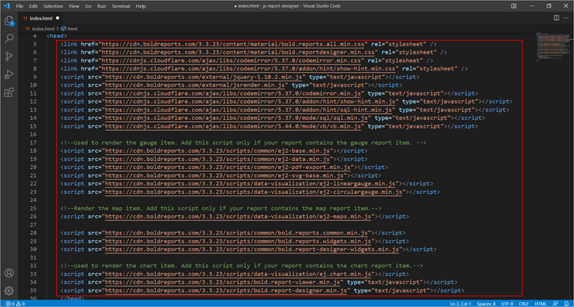
Task: Open the View menu
Action: coord(74,6)
